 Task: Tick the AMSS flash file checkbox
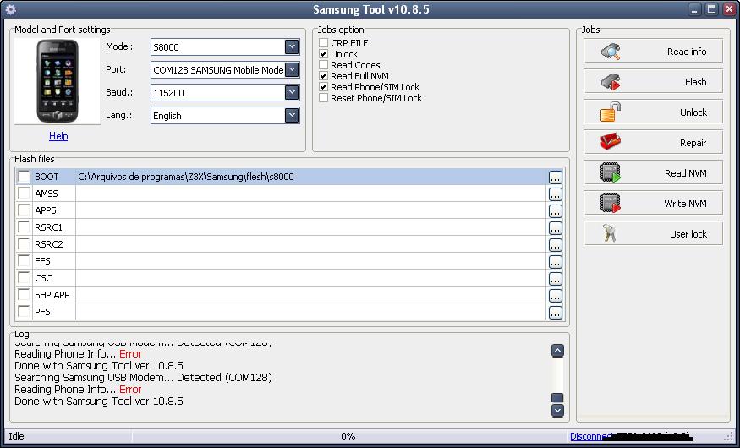[24, 193]
